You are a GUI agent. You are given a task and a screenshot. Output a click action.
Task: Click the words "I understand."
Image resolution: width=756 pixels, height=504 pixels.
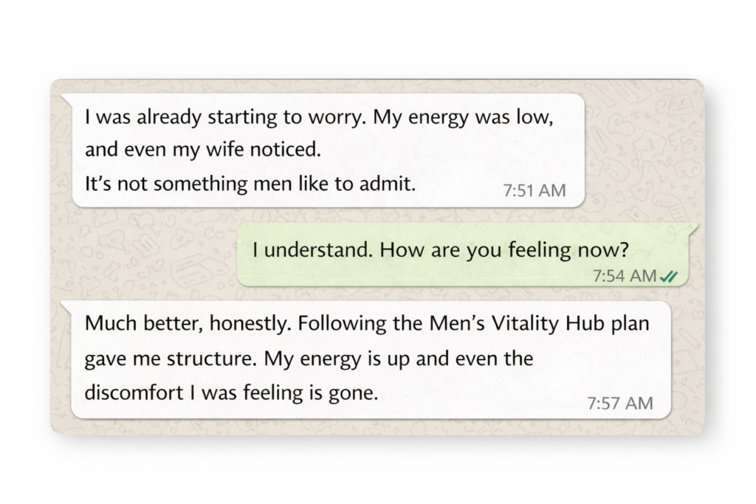(313, 250)
